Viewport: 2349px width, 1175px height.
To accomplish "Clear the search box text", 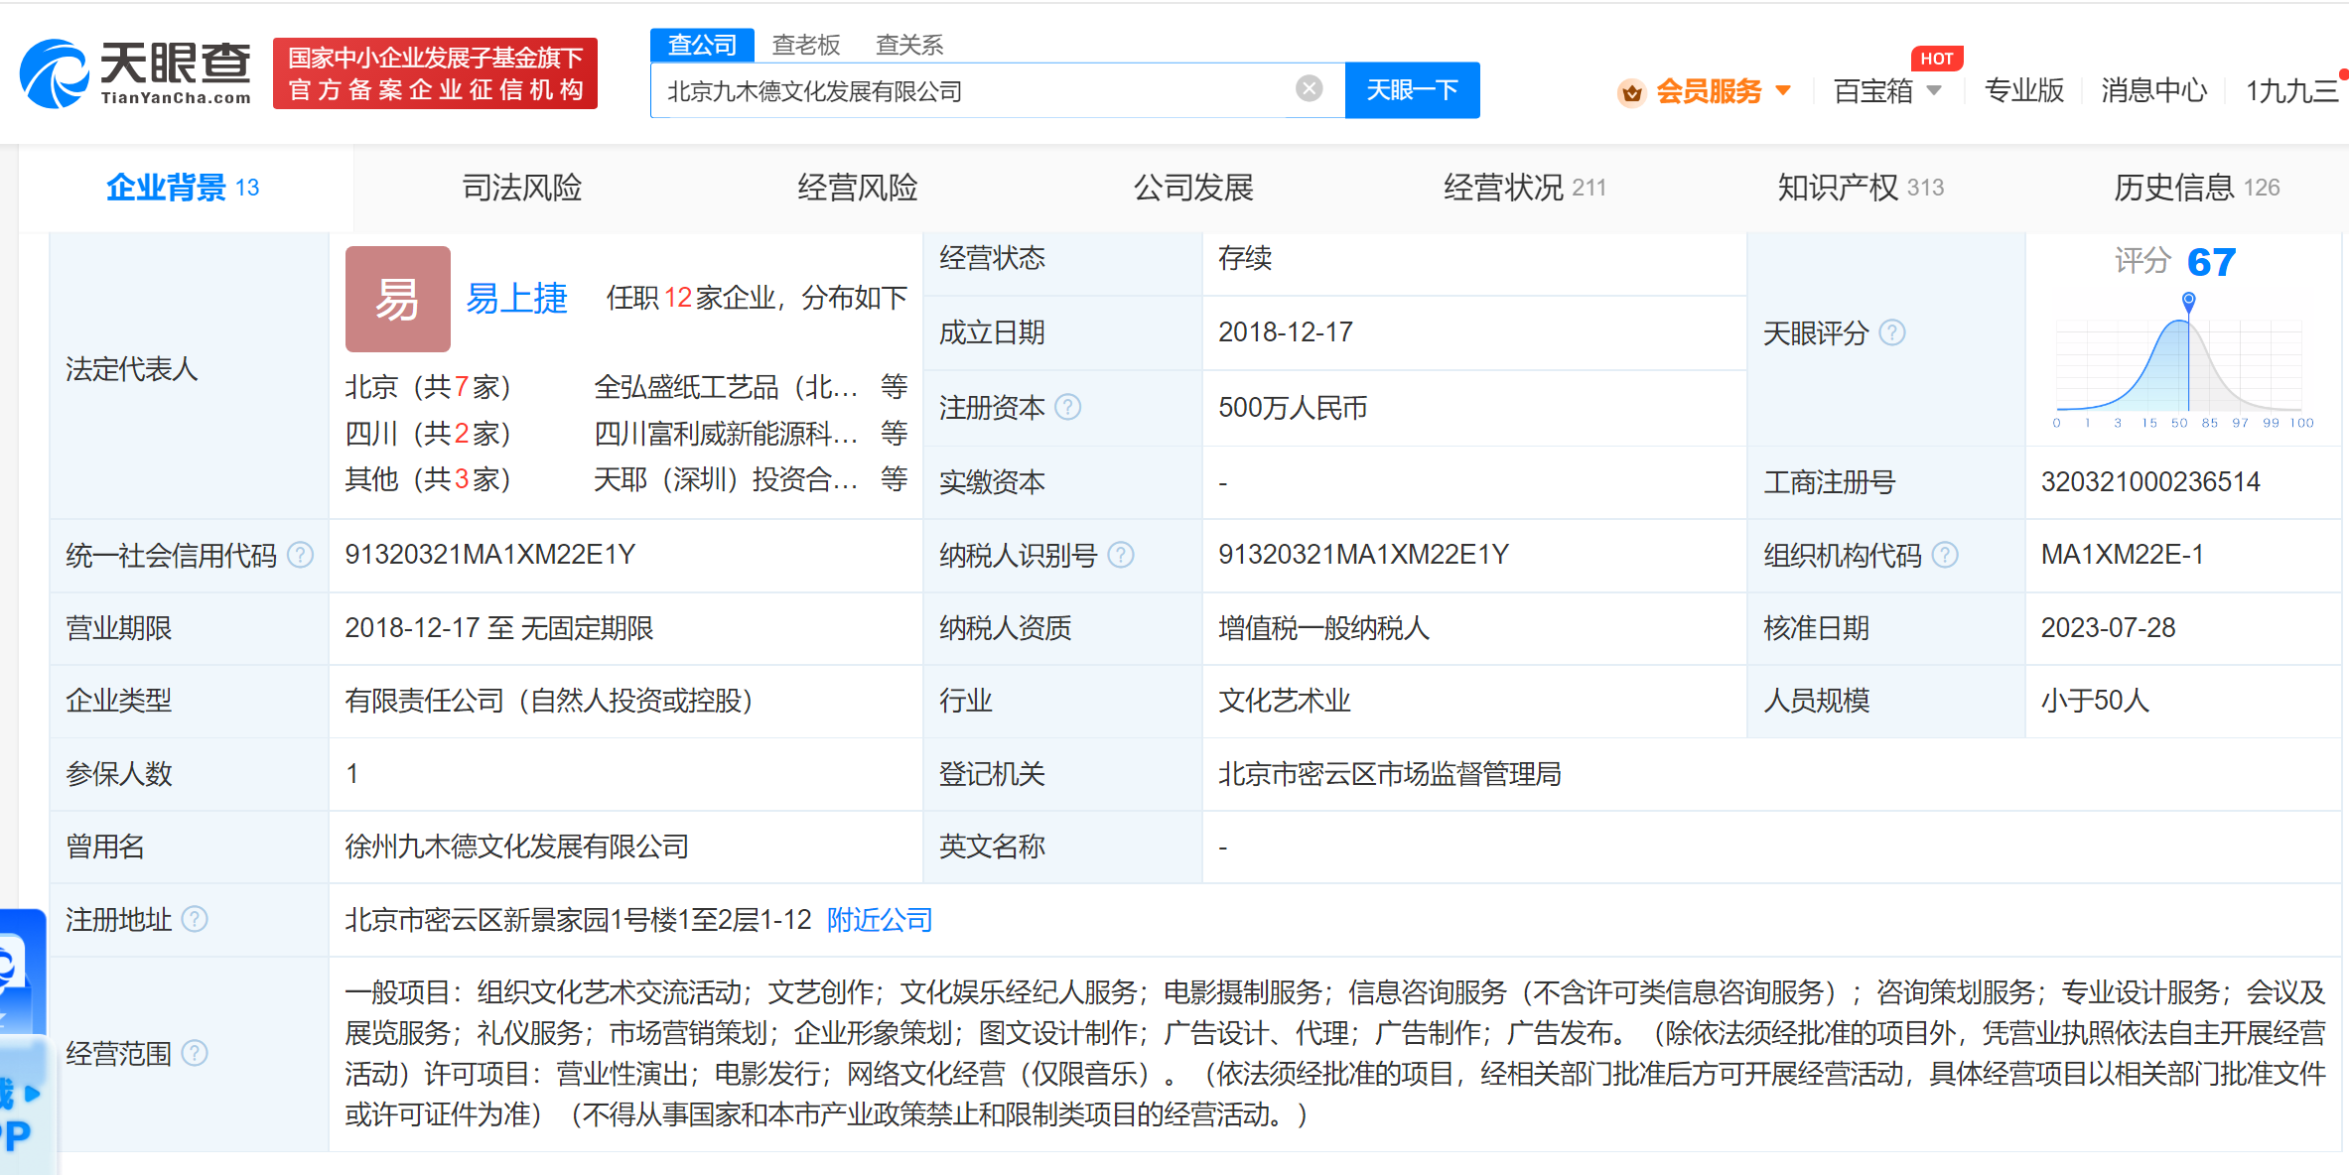I will click(1309, 89).
